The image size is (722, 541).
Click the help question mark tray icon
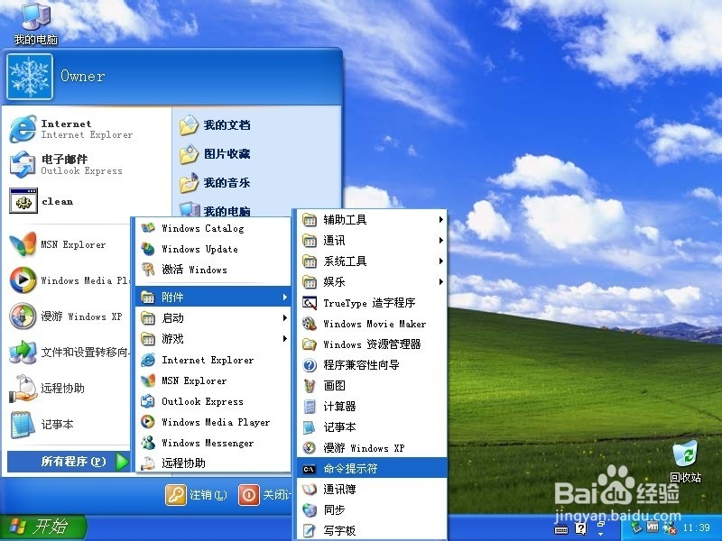[581, 528]
